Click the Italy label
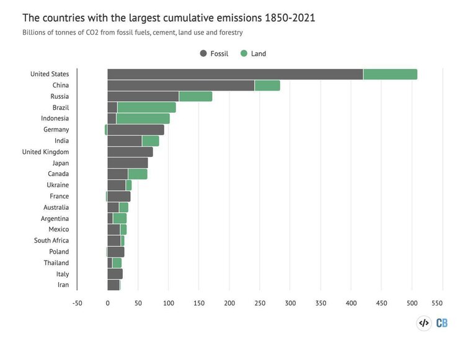 (63, 274)
